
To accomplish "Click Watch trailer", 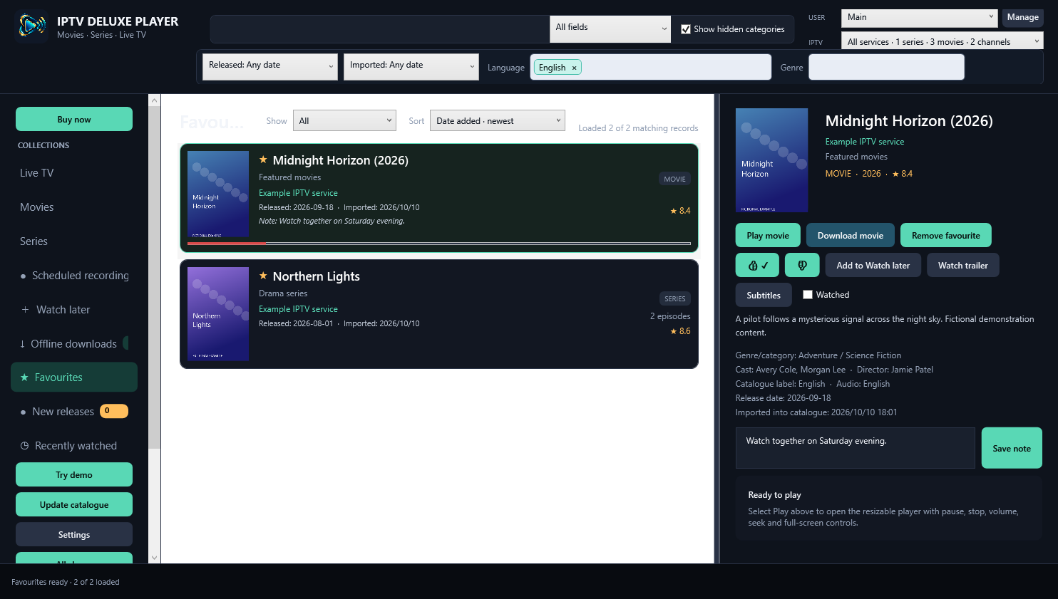I will coord(963,265).
